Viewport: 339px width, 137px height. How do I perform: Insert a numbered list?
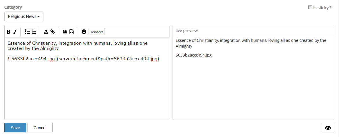point(34,32)
